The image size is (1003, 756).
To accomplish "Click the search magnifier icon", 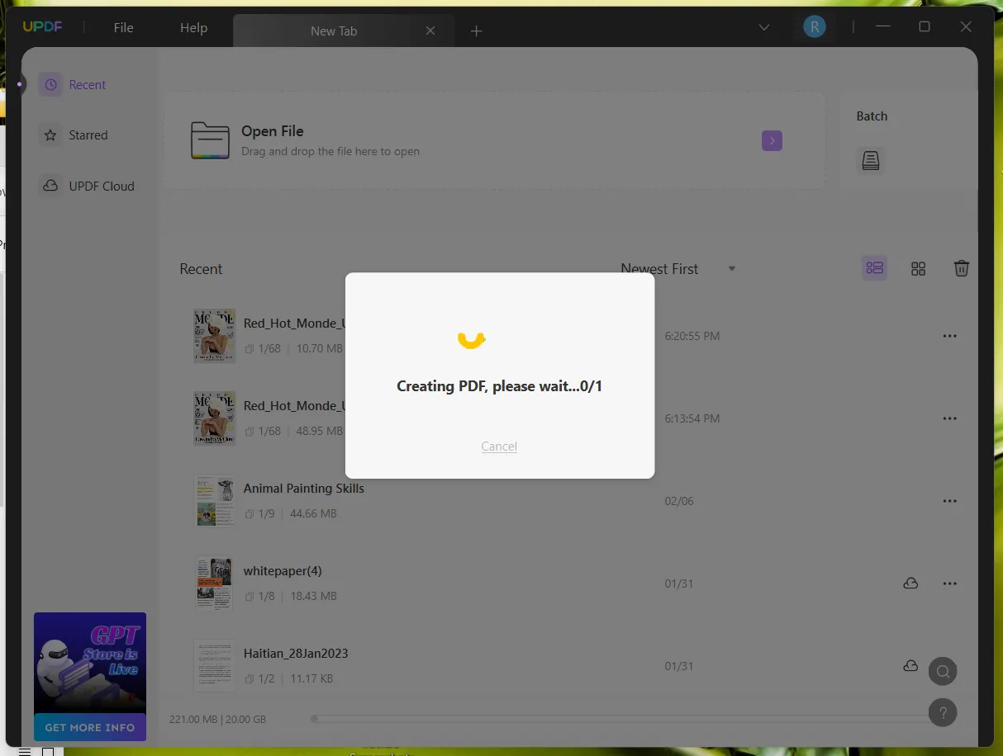I will (x=943, y=671).
